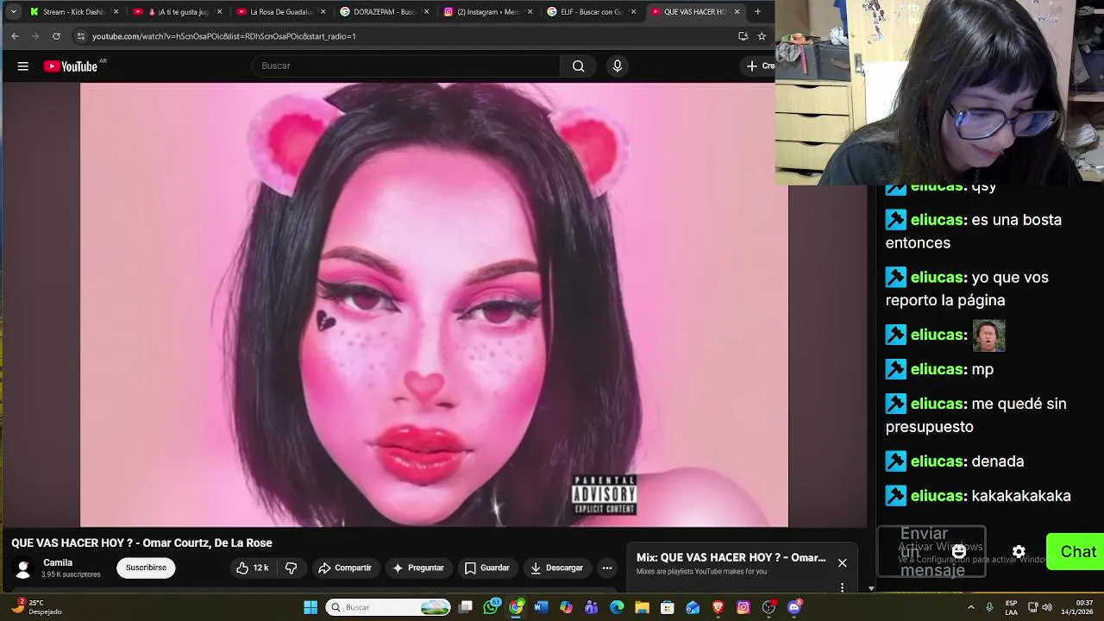Click the Mix: QUE VAS HACER HOY title
This screenshot has height=621, width=1104.
(x=731, y=558)
